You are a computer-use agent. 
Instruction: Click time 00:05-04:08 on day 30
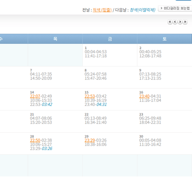(150, 140)
